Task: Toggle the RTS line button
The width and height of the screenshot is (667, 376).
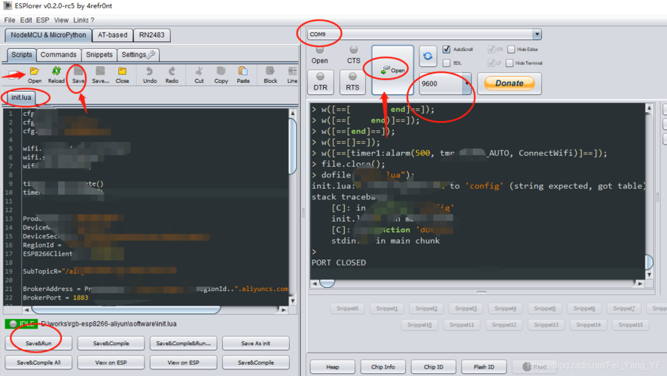Action: click(x=352, y=82)
